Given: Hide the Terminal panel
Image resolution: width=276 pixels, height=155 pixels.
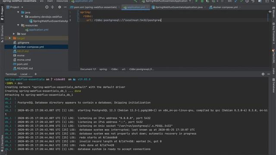Looking at the screenshot, I should pos(269,74).
